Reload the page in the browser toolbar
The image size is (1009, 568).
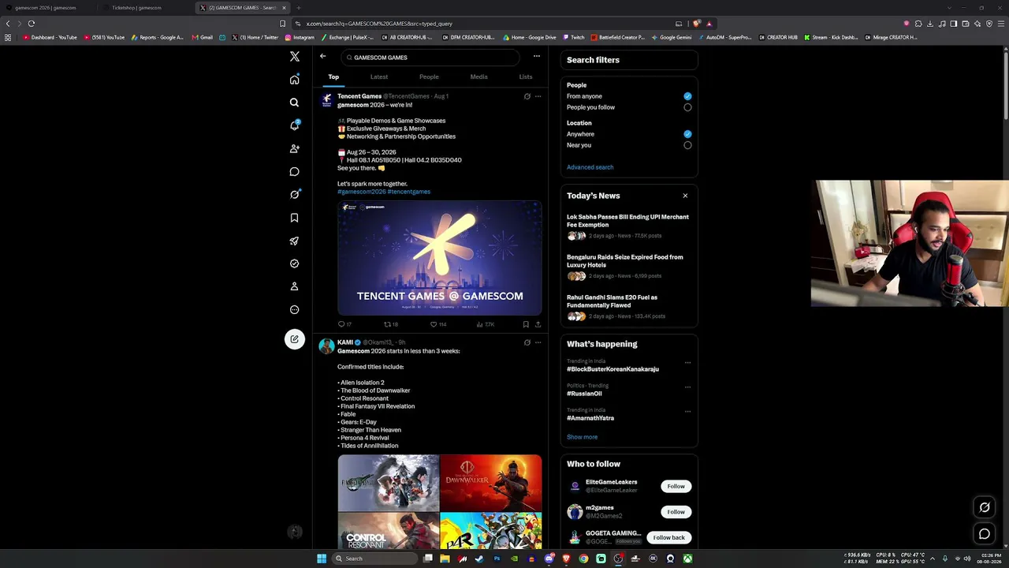point(31,24)
